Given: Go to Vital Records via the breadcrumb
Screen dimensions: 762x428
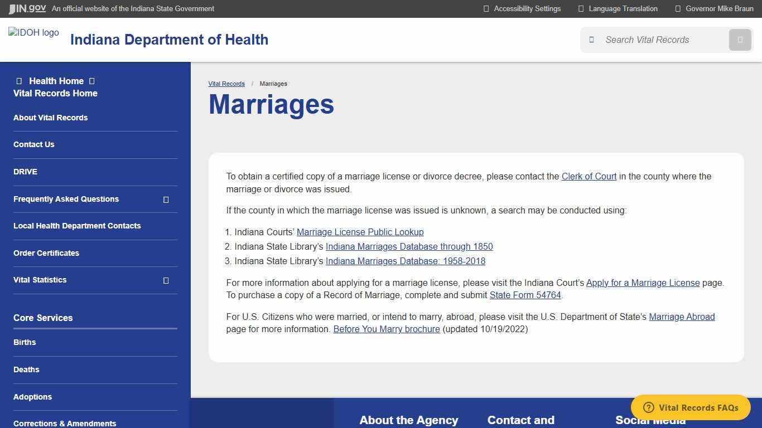Looking at the screenshot, I should point(226,84).
